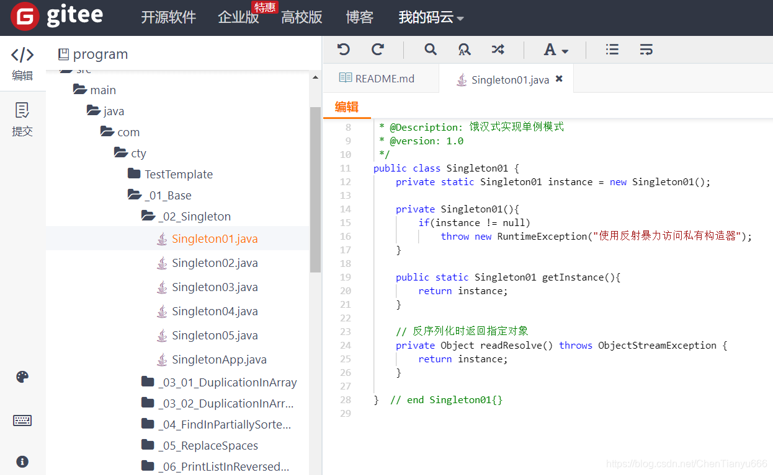The height and width of the screenshot is (475, 773).
Task: Collapse the _01_Base folder
Action: [134, 195]
